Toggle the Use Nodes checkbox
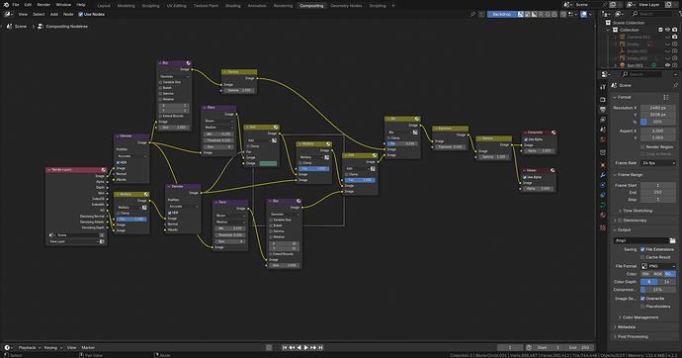 click(x=80, y=15)
